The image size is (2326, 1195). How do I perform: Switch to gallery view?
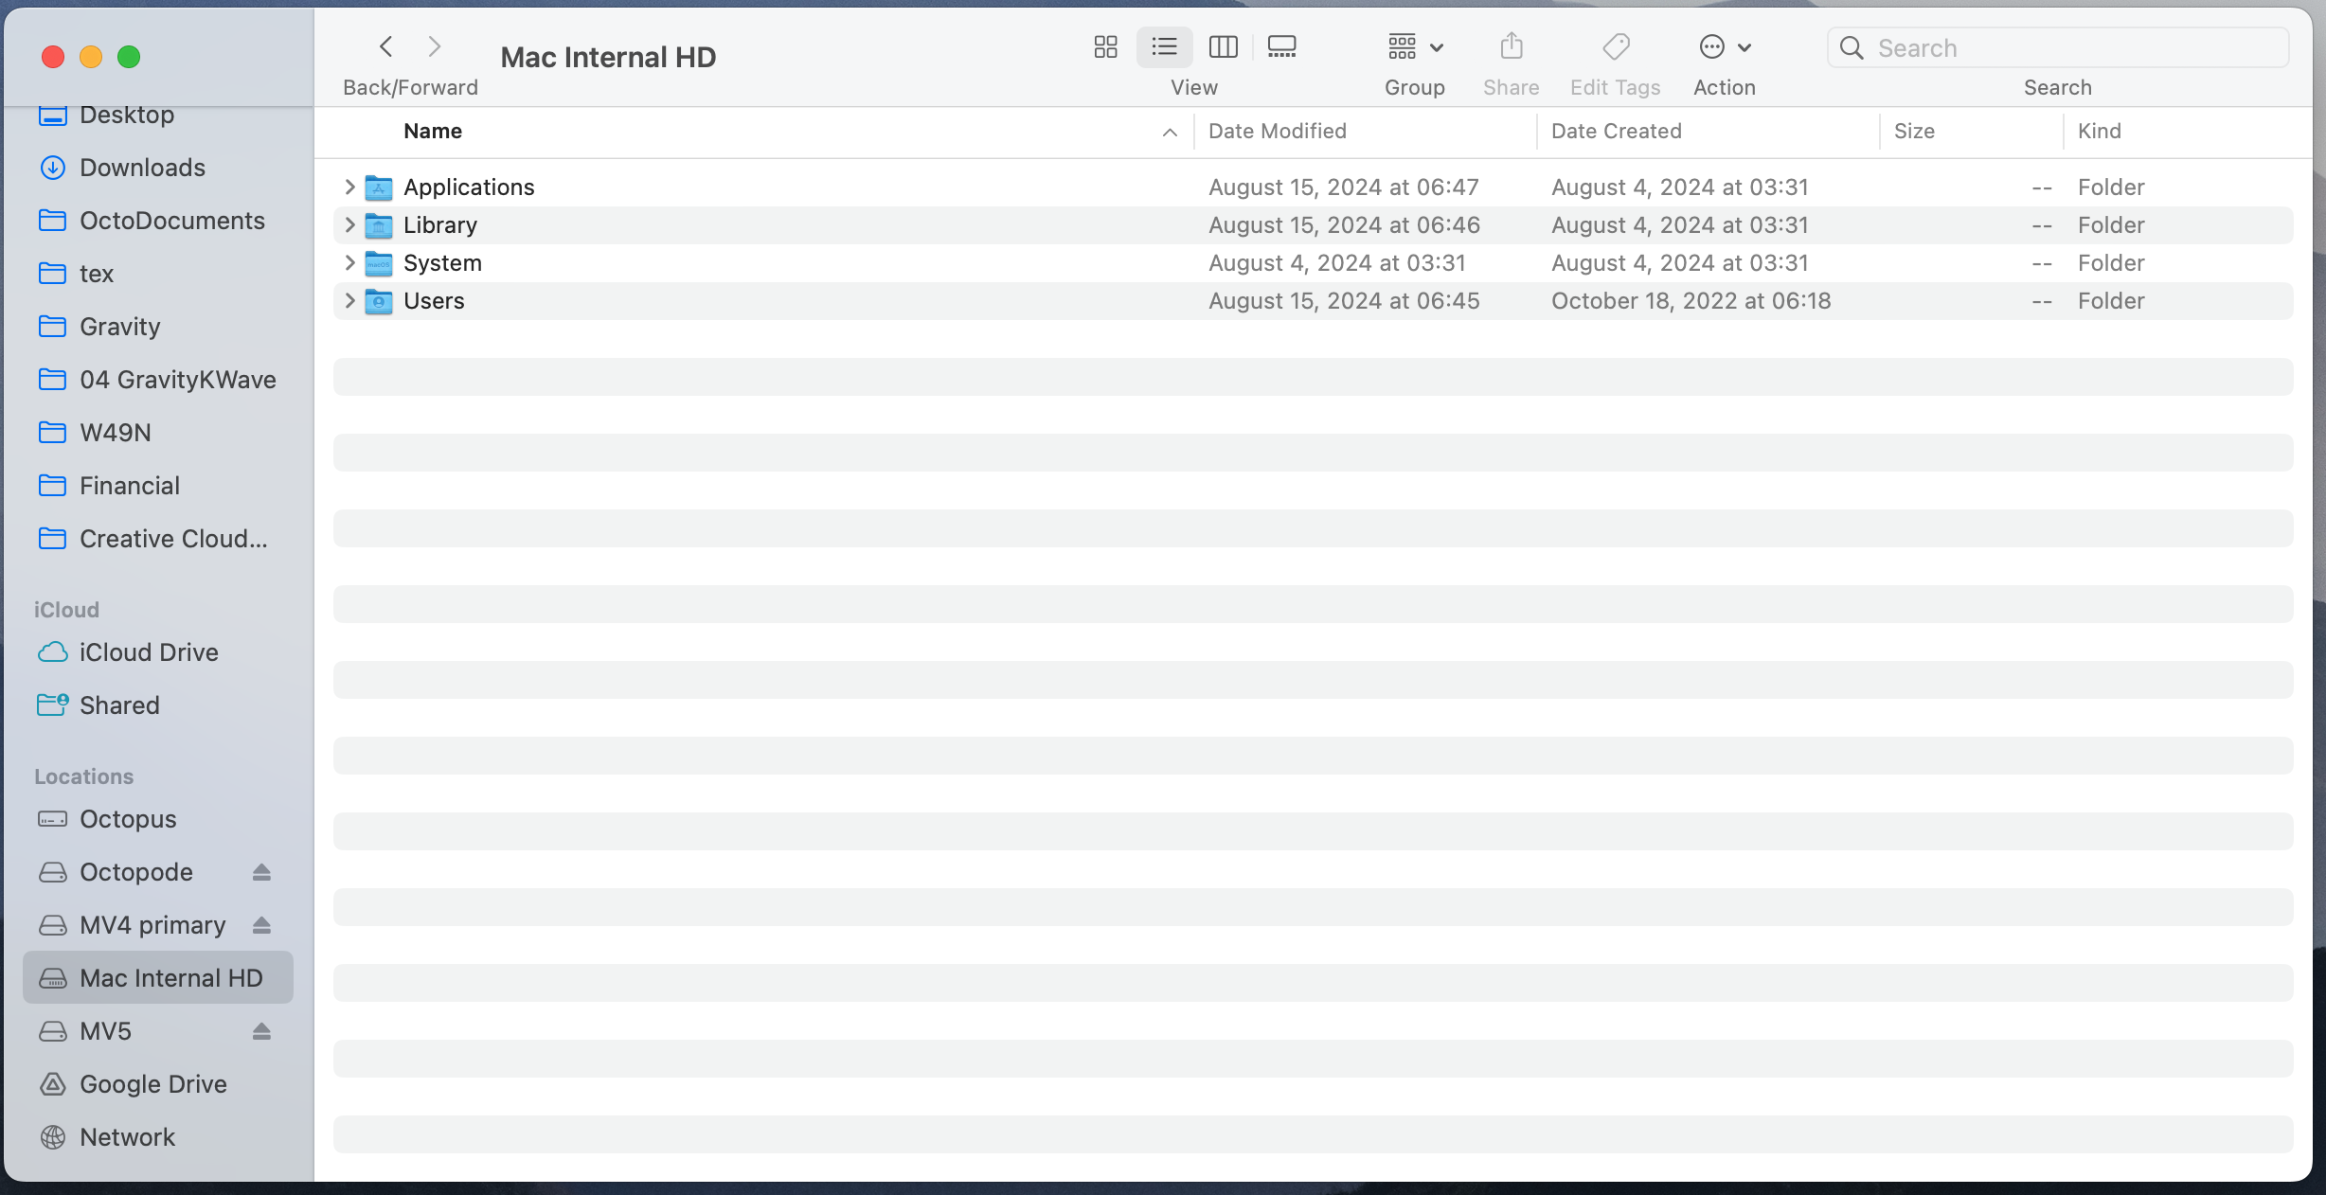[x=1281, y=46]
